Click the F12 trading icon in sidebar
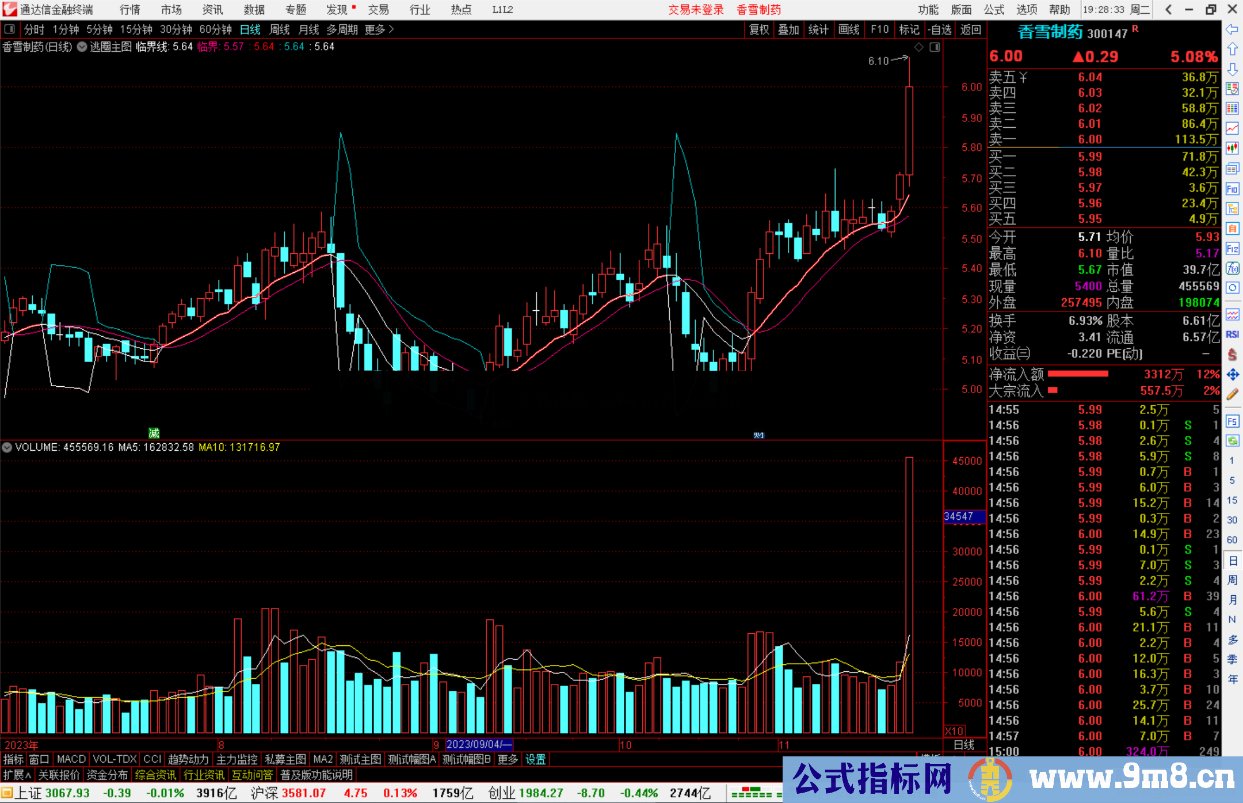The width and height of the screenshot is (1243, 803). (x=1232, y=249)
